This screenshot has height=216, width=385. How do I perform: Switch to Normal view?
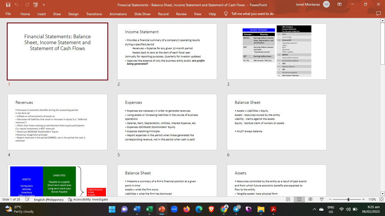[x=288, y=199]
